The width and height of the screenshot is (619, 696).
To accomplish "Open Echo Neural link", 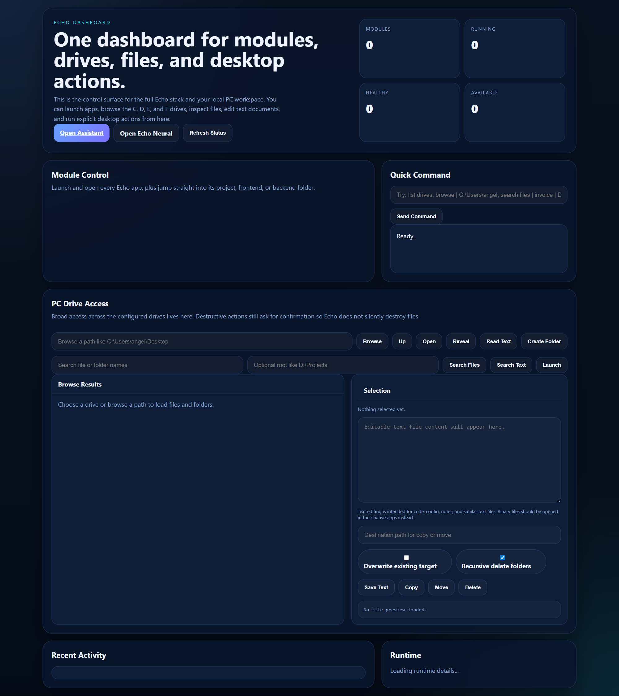I will [x=146, y=133].
